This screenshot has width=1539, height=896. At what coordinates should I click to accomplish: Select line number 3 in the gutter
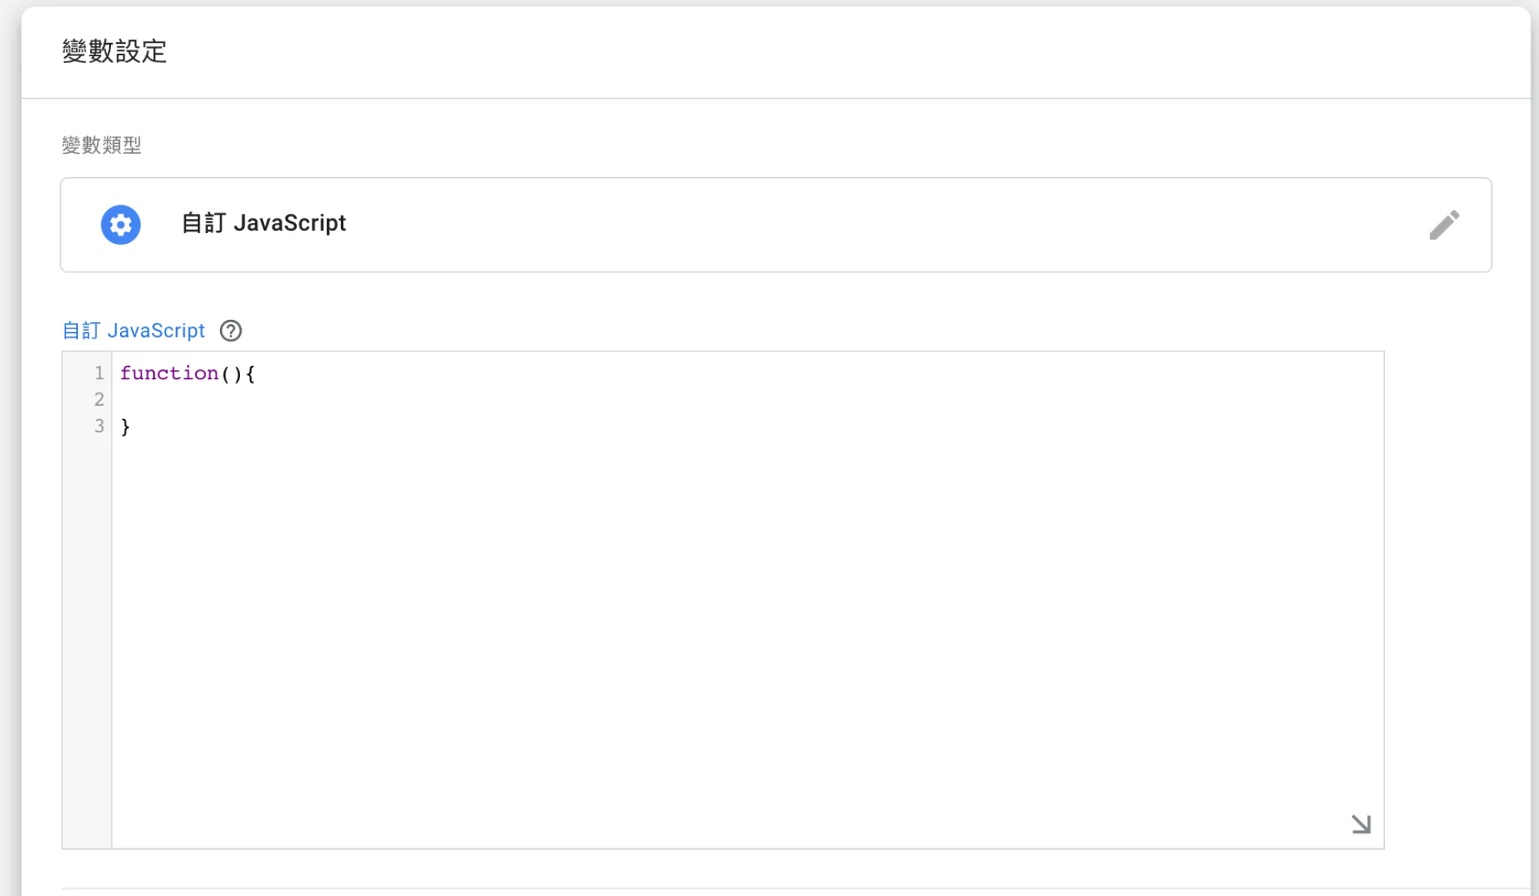pyautogui.click(x=98, y=426)
